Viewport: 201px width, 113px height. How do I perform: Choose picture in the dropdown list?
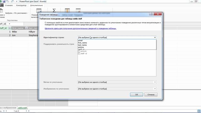pyautogui.click(x=117, y=47)
